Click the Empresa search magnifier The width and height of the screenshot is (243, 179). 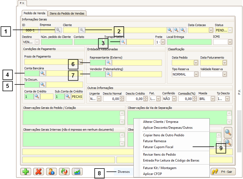[58, 30]
